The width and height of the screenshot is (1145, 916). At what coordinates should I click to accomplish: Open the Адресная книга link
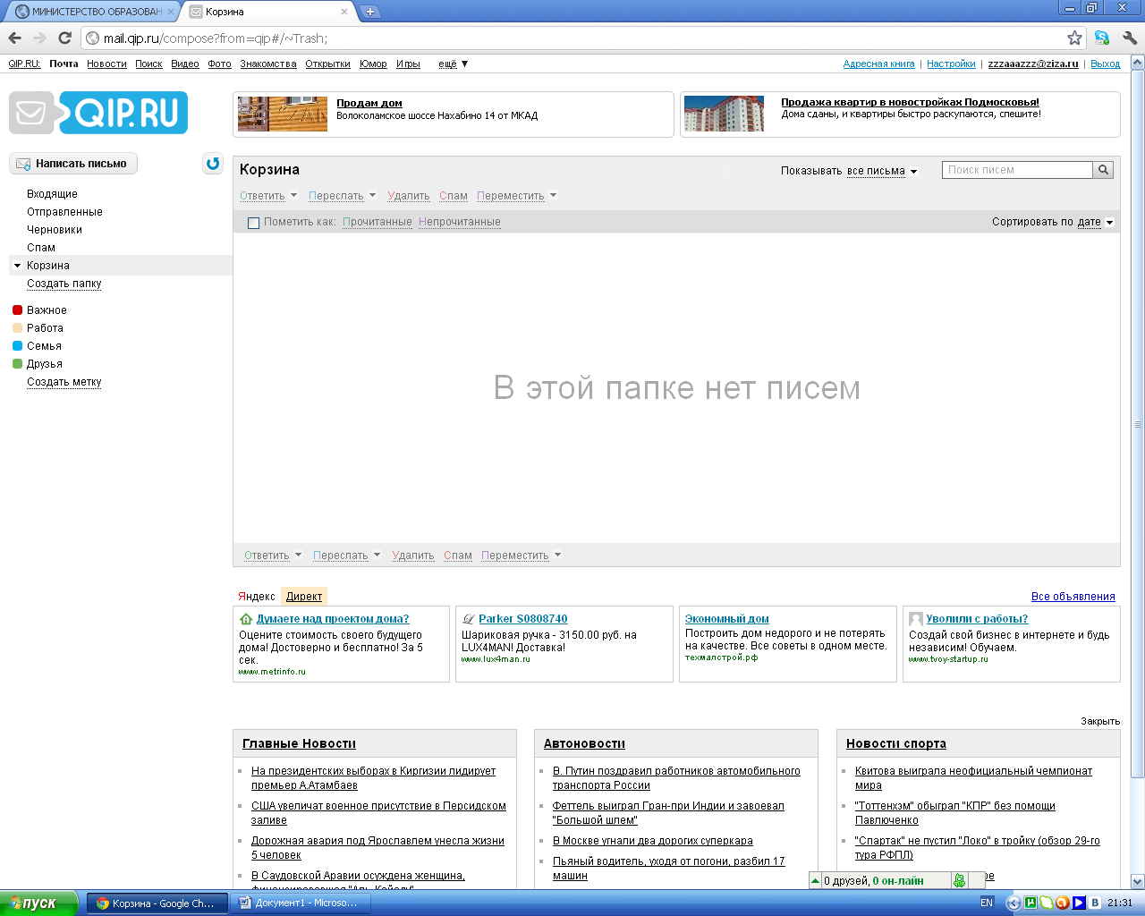click(878, 64)
